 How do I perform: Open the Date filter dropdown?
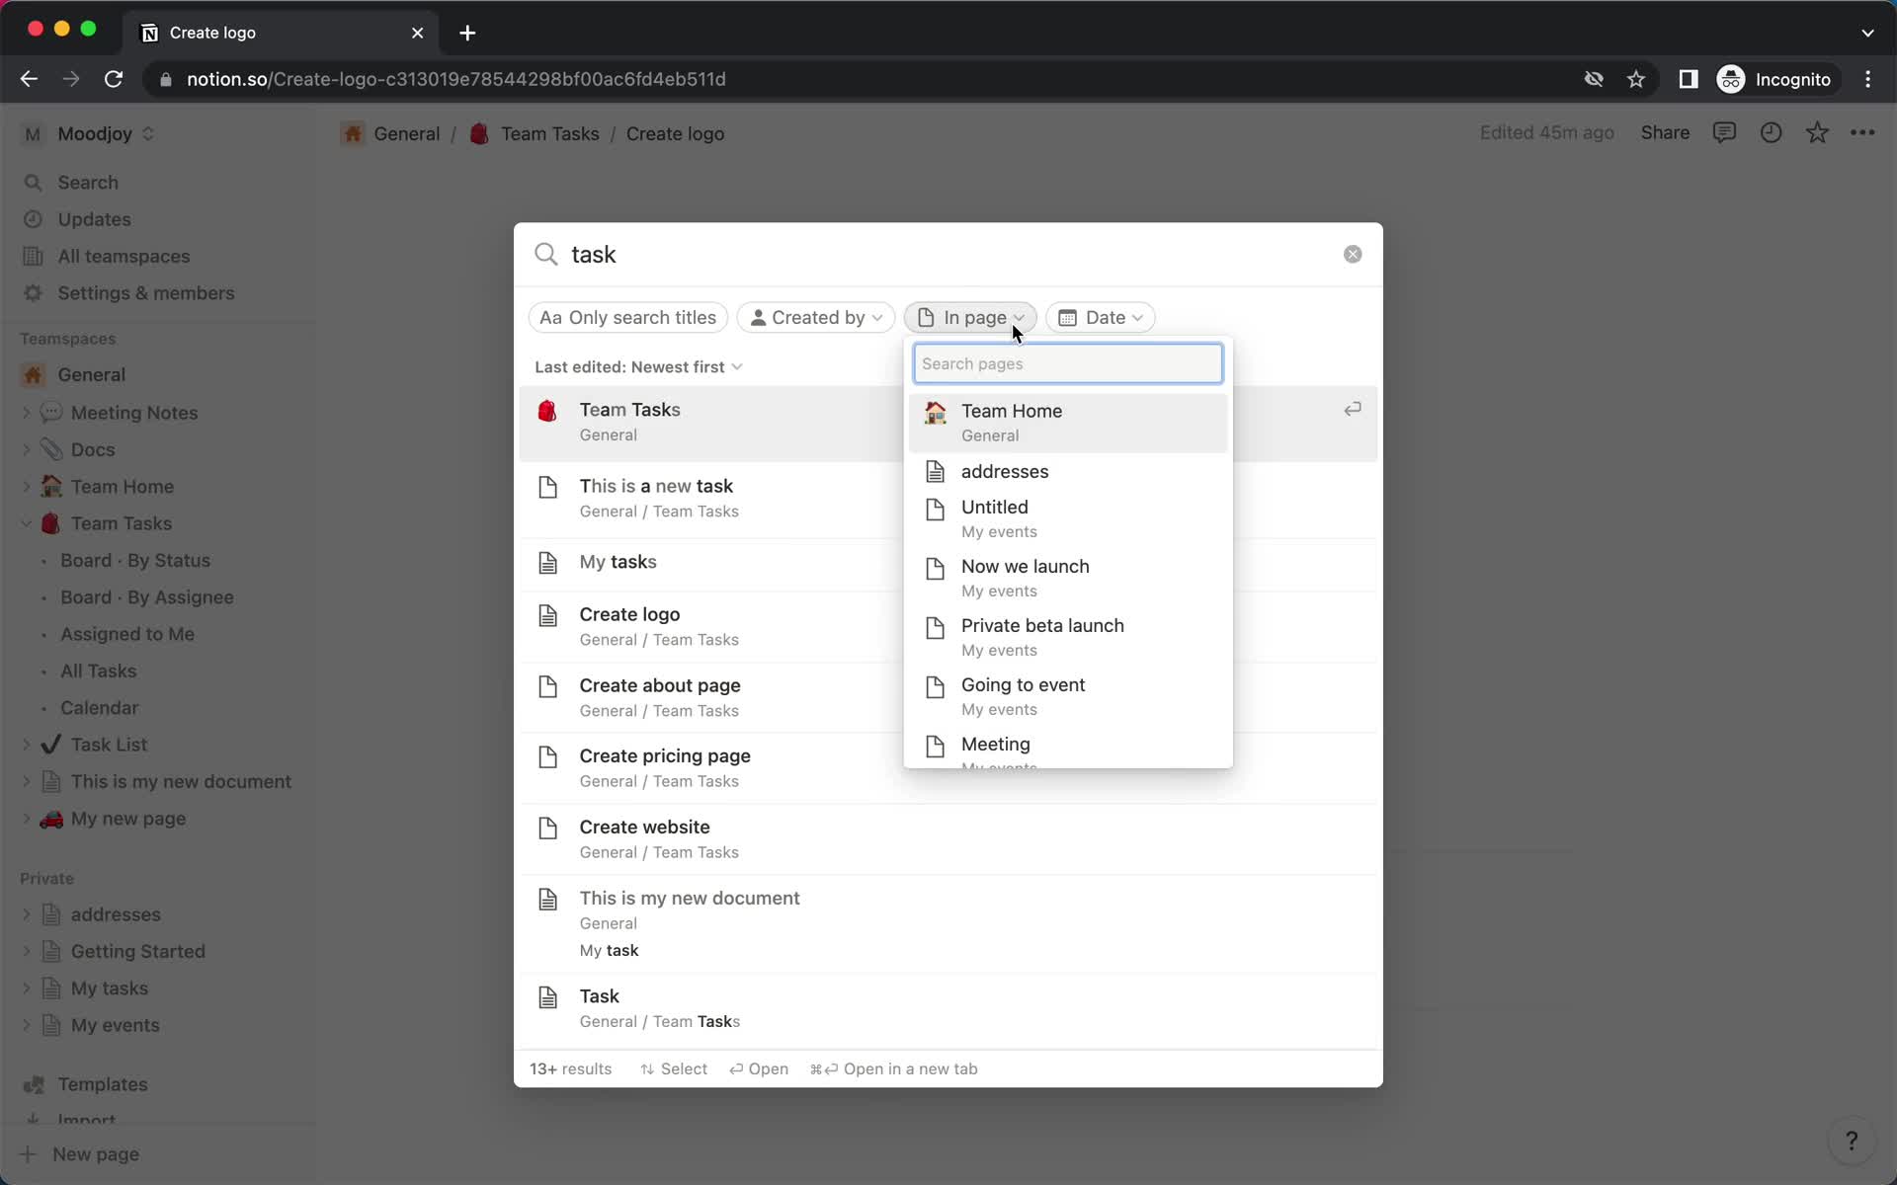click(1101, 317)
